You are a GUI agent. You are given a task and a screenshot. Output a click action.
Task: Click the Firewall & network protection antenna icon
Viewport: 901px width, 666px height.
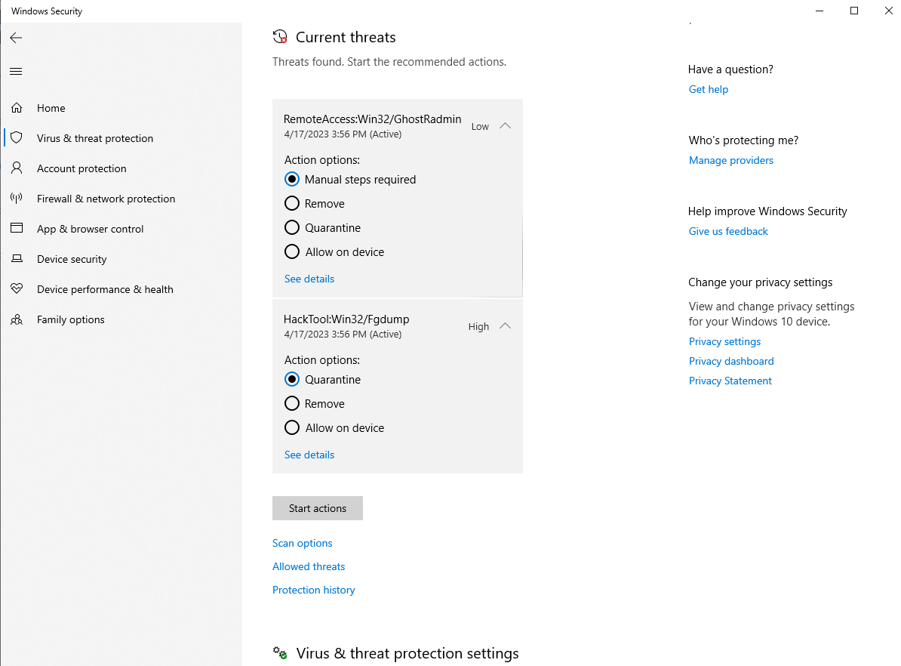point(17,199)
